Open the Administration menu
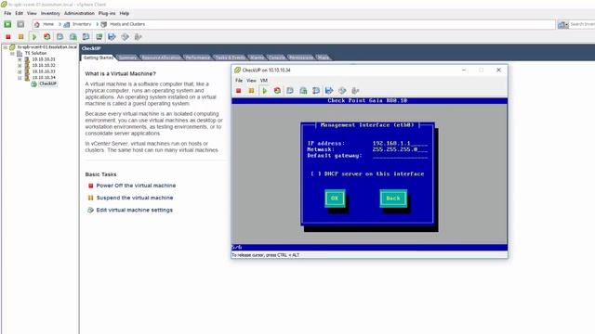This screenshot has height=334, width=595. point(79,13)
